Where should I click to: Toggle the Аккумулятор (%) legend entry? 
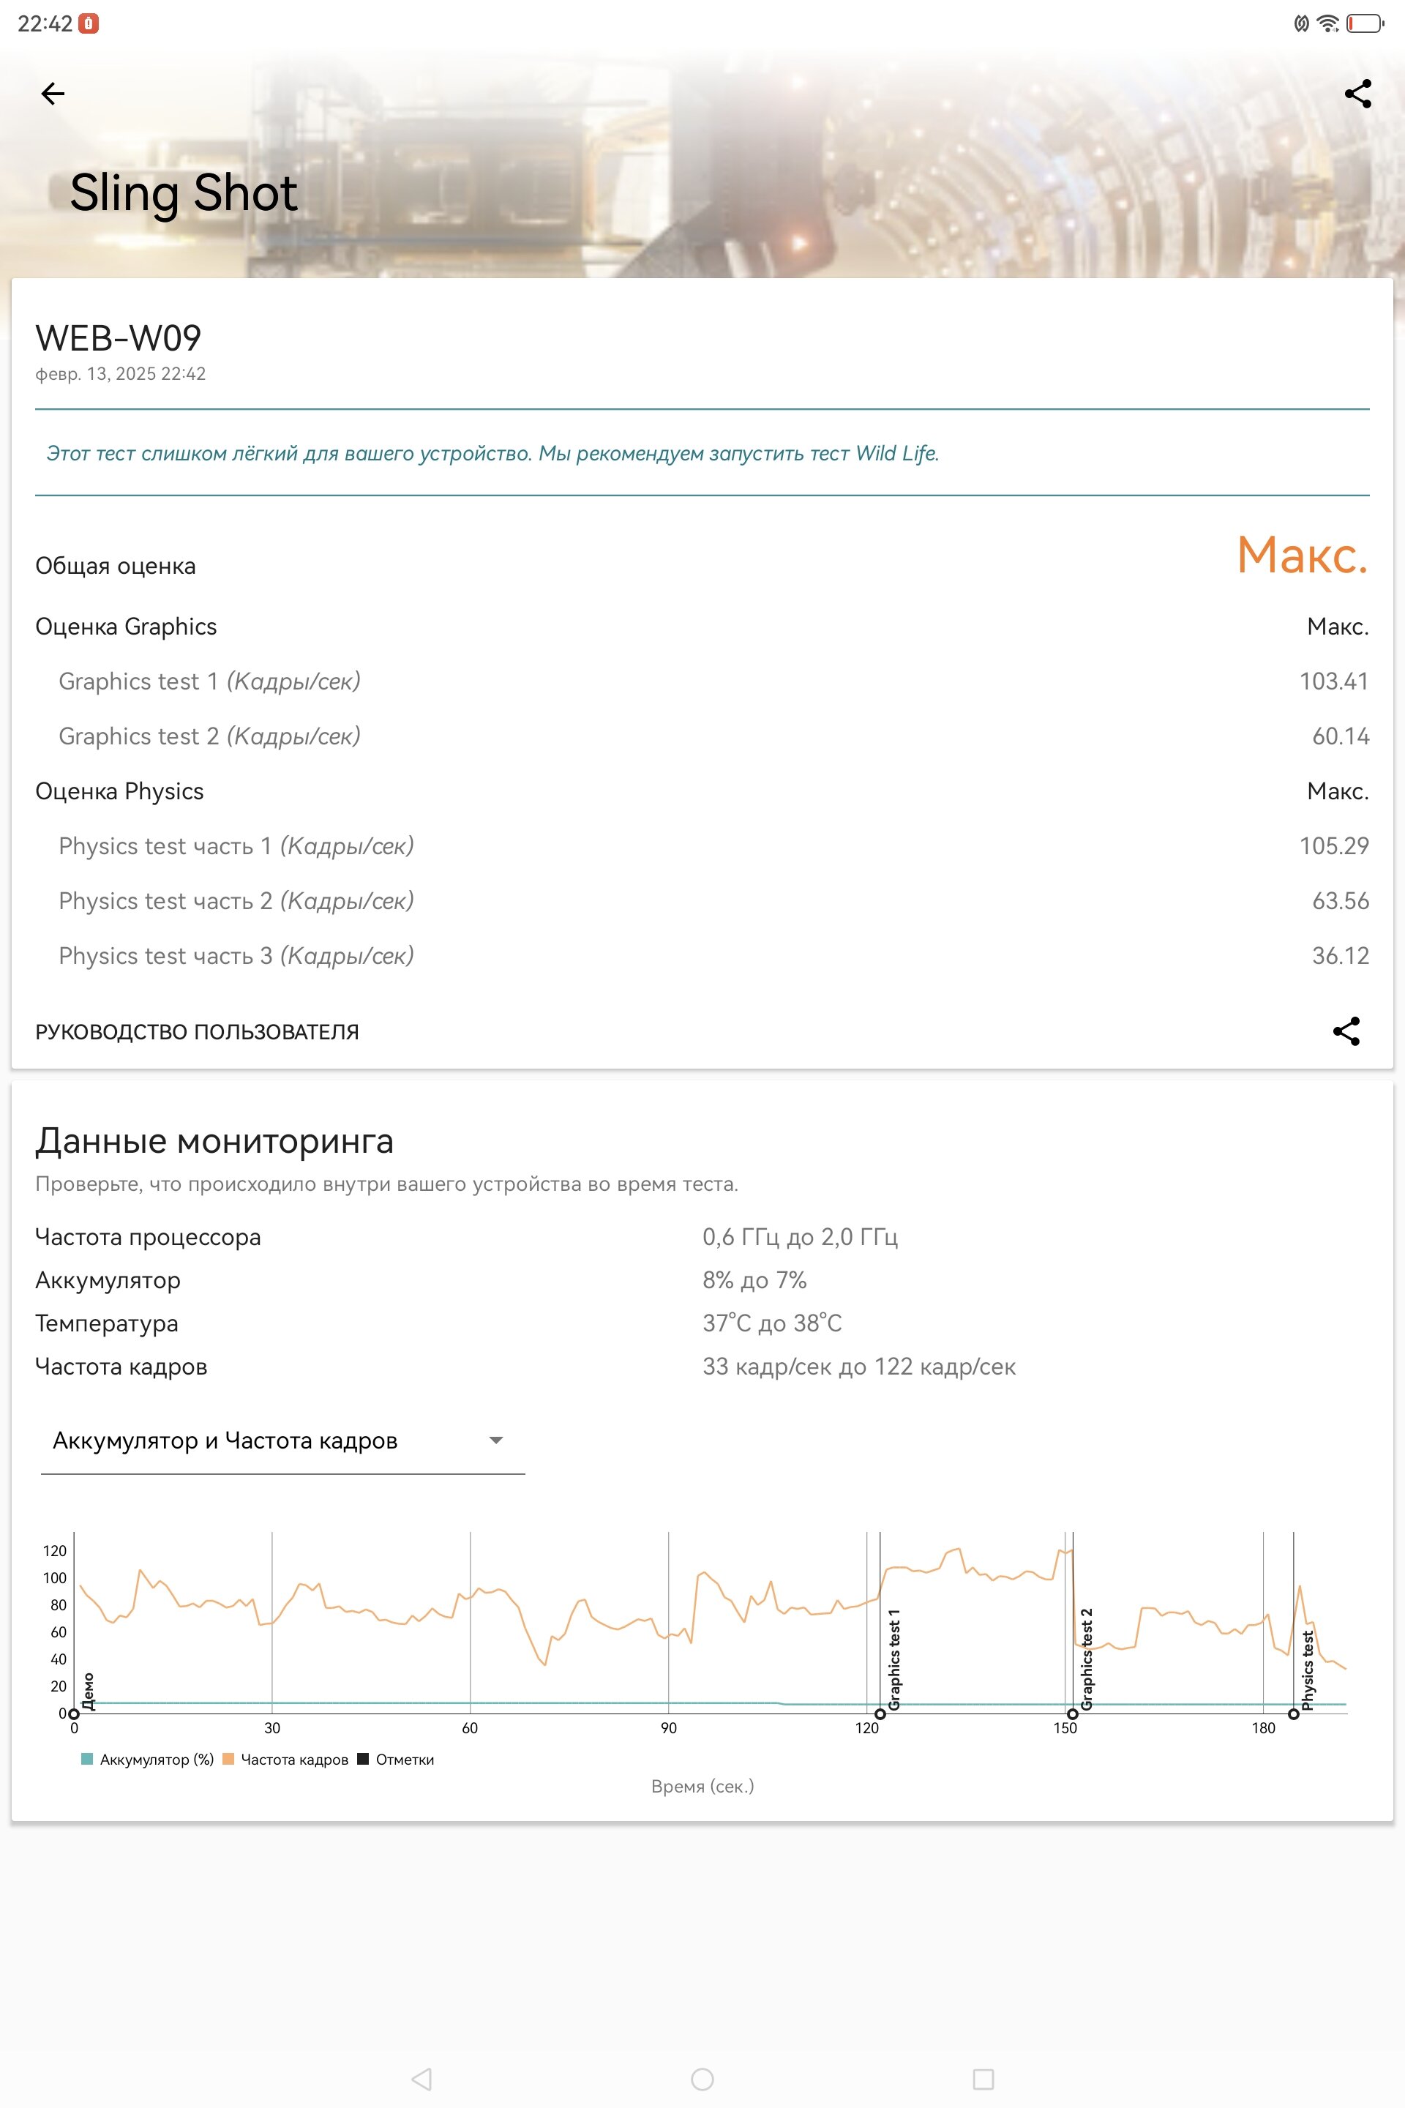tap(148, 1760)
